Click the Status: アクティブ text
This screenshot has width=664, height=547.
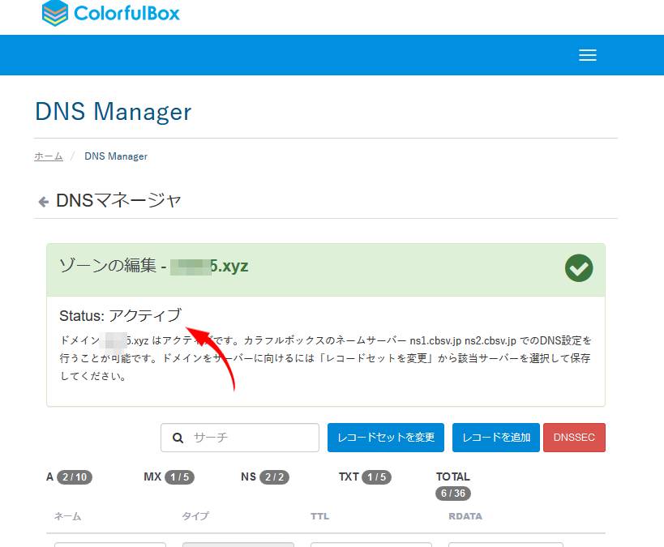pos(120,315)
